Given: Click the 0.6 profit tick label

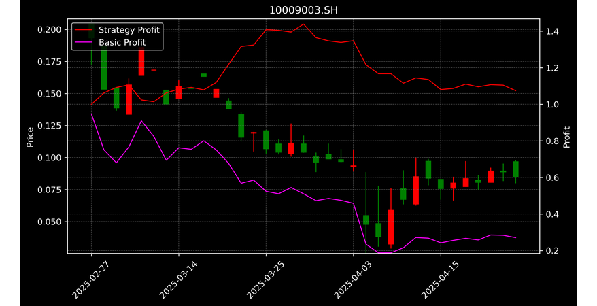Looking at the screenshot, I should [551, 177].
